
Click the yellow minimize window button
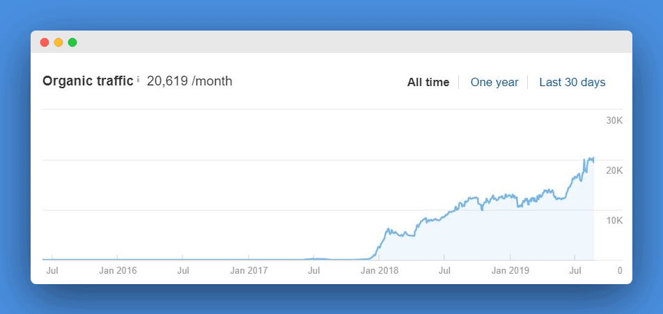pos(58,42)
